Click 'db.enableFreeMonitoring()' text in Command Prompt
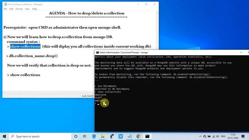This screenshot has width=249, height=140. pyautogui.click(x=191, y=74)
